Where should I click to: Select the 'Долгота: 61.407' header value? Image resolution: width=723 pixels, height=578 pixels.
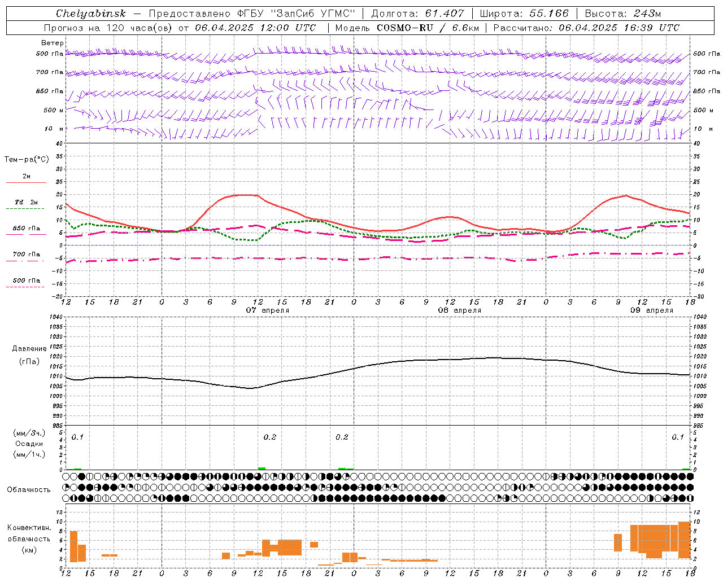[417, 14]
